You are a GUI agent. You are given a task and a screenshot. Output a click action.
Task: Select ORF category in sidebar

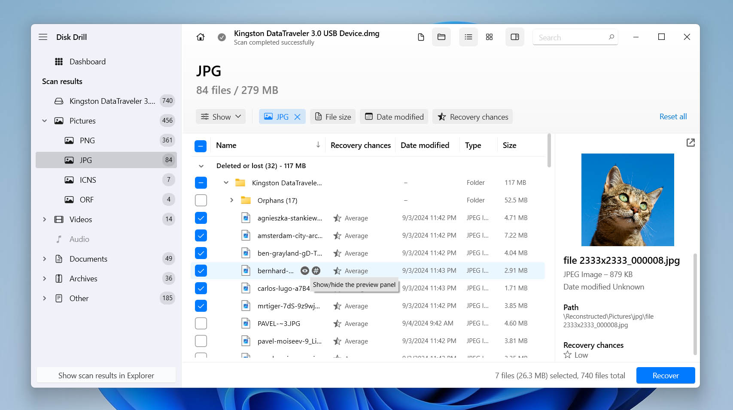click(x=106, y=200)
